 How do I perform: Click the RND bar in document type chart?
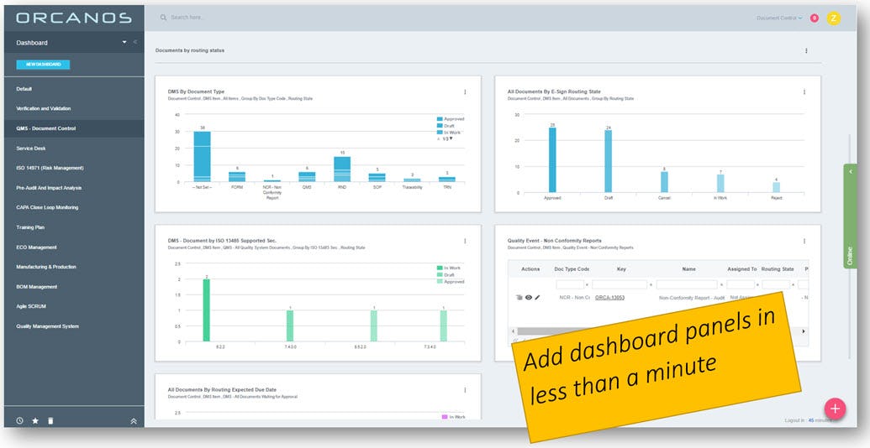coord(342,169)
